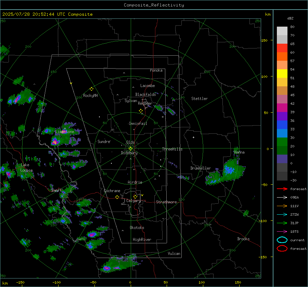
Task: Click the Banff label
Action: [x=56, y=190]
